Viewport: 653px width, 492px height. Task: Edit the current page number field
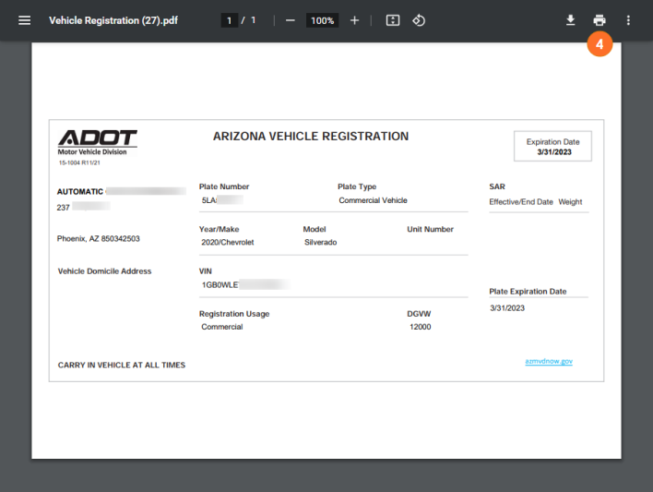click(x=229, y=20)
